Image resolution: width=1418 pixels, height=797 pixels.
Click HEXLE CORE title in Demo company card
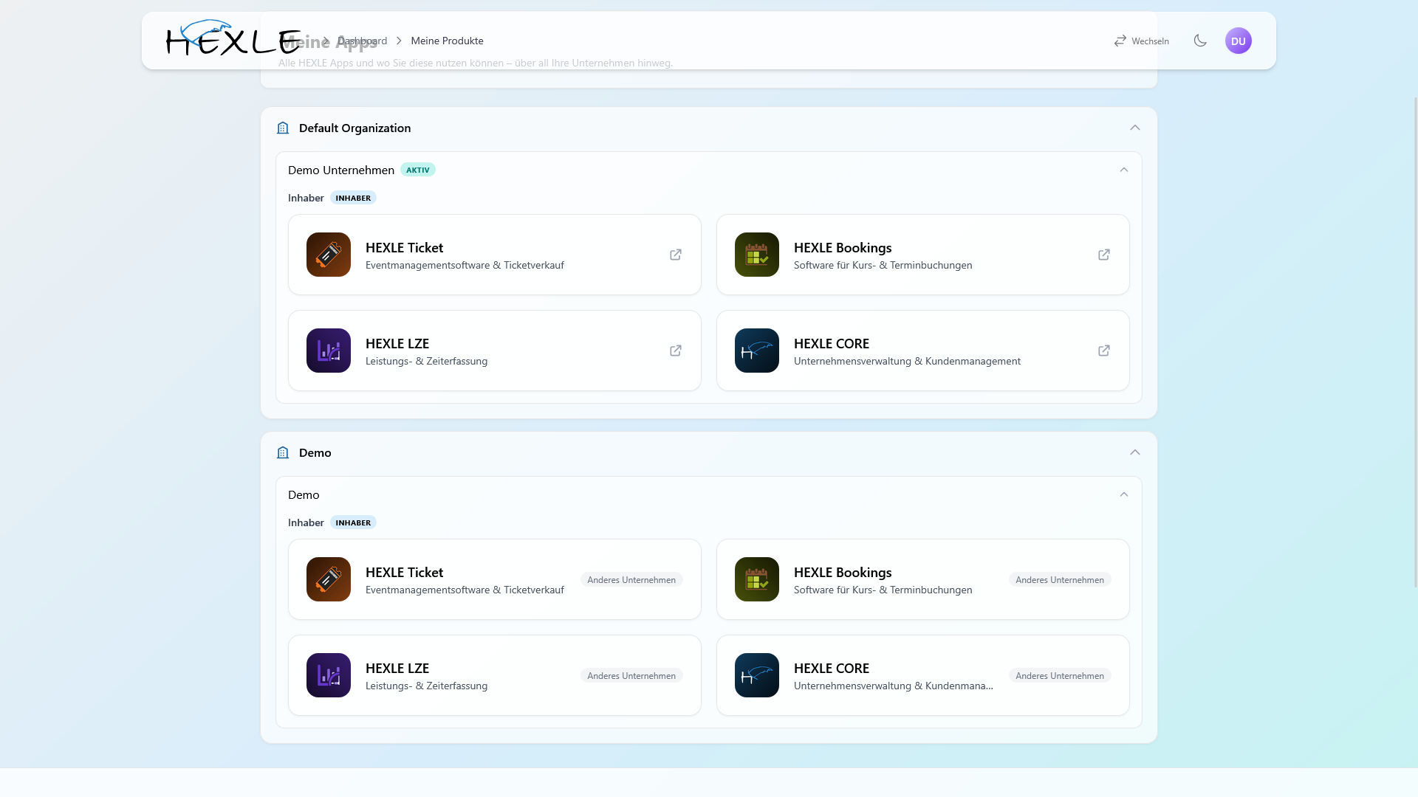[832, 668]
